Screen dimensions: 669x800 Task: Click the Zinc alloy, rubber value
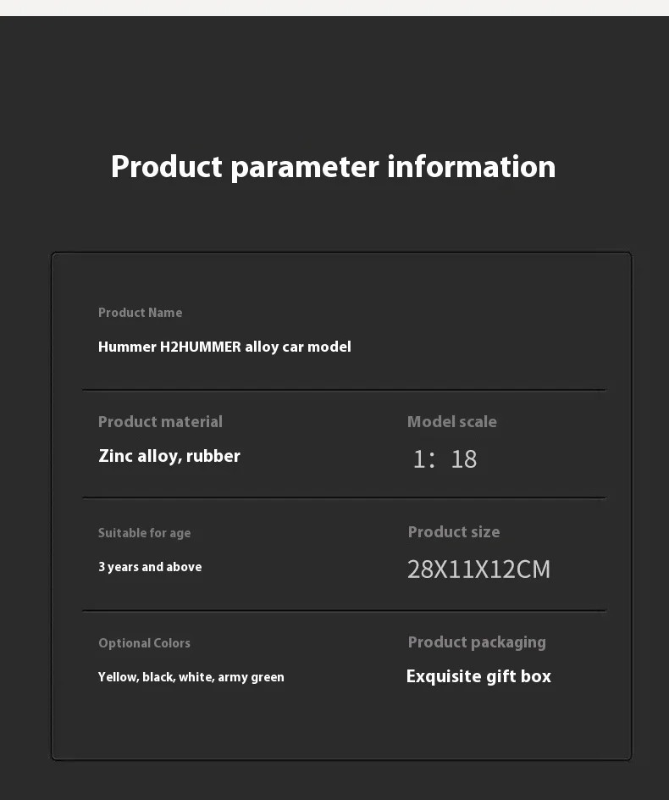click(169, 456)
